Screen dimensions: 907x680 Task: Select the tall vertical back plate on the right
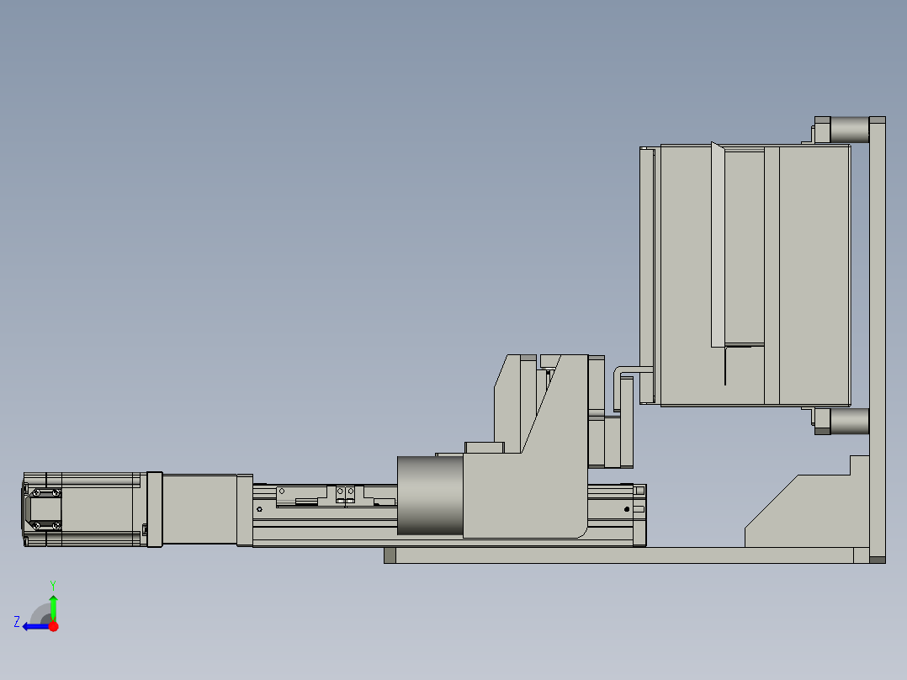tap(877, 340)
